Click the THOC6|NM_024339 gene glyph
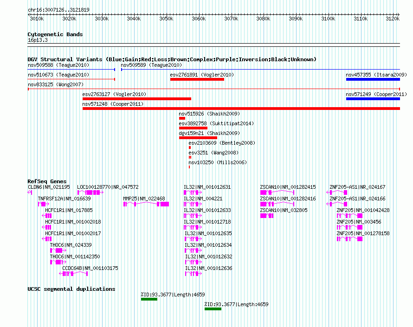Image resolution: width=413 pixels, height=327 pixels. point(58,250)
